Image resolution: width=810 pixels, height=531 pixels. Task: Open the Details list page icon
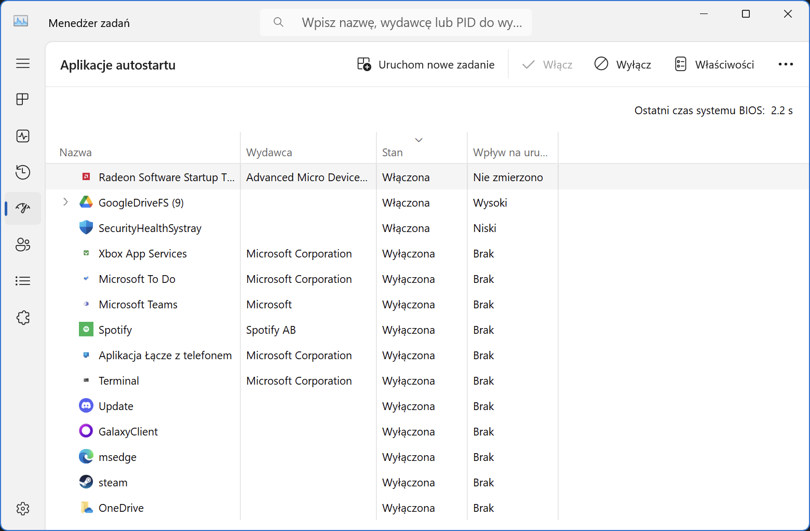[23, 281]
